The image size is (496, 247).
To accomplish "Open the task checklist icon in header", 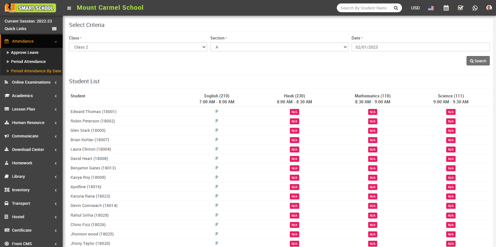I will point(460,8).
